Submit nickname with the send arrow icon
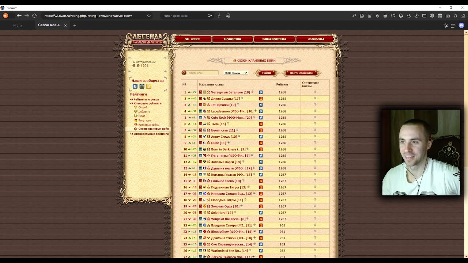This screenshot has height=263, width=468. pyautogui.click(x=210, y=16)
